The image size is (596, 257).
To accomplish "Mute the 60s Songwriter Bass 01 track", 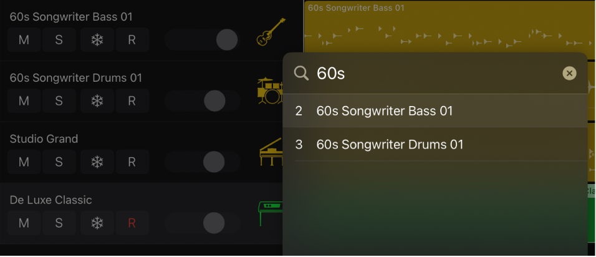I will (24, 40).
